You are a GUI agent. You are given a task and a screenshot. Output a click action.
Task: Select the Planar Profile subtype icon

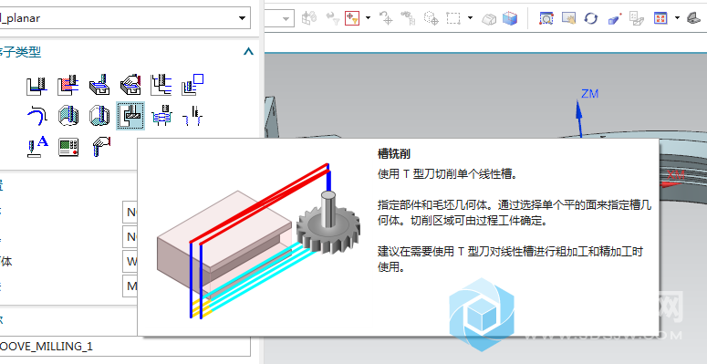192,85
